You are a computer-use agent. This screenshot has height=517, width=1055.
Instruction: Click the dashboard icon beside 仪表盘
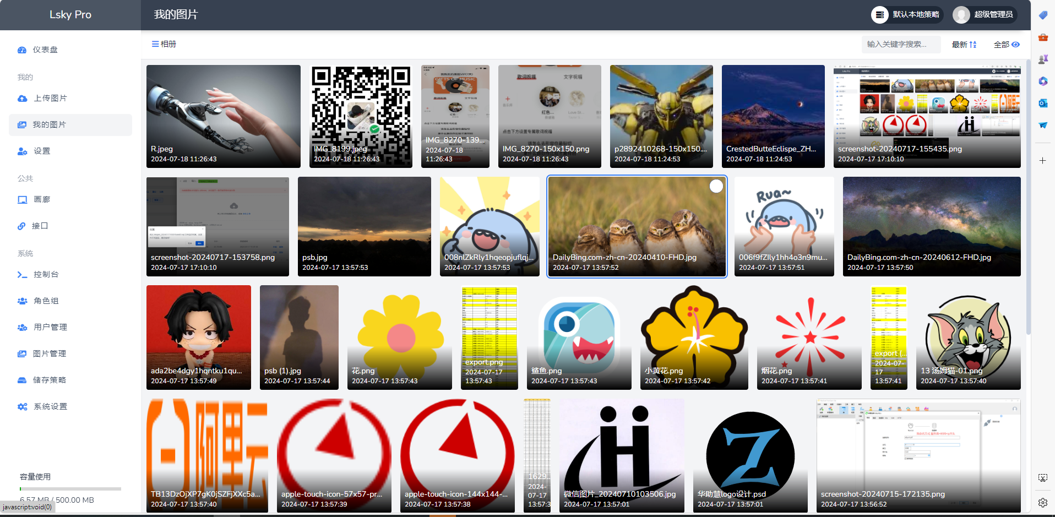22,50
